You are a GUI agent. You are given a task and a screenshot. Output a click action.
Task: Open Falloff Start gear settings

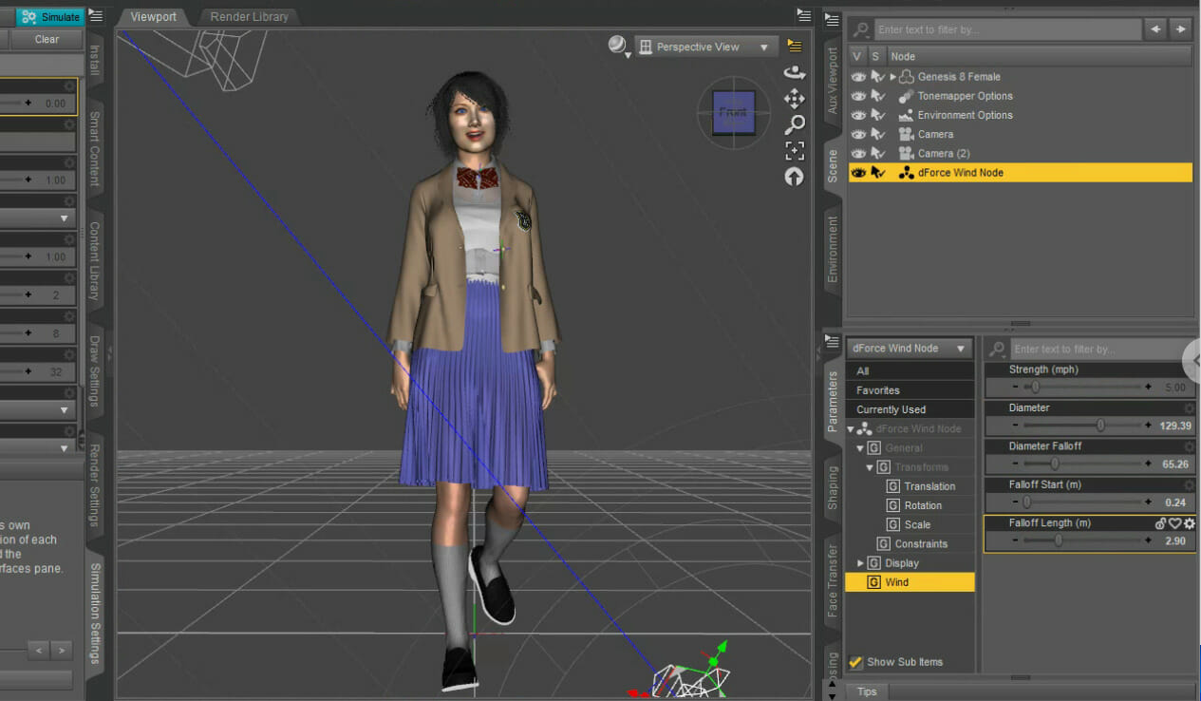[1189, 485]
